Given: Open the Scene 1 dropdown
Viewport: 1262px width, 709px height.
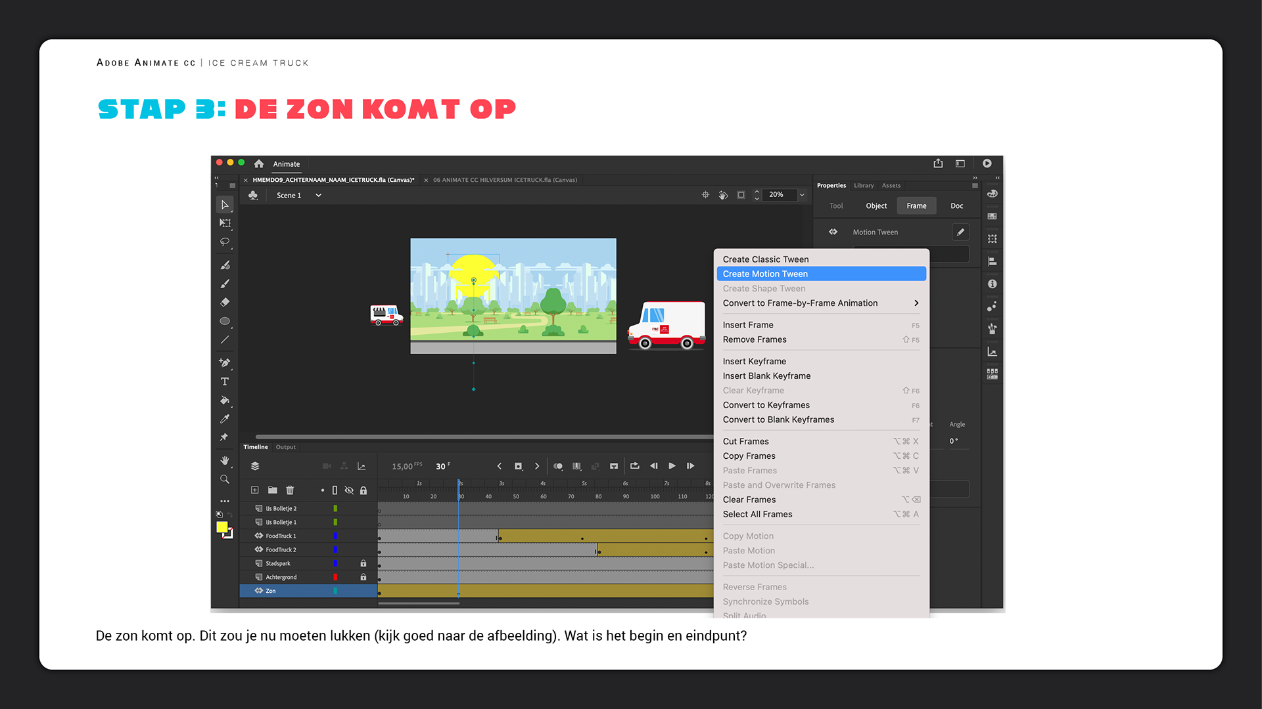Looking at the screenshot, I should [318, 196].
